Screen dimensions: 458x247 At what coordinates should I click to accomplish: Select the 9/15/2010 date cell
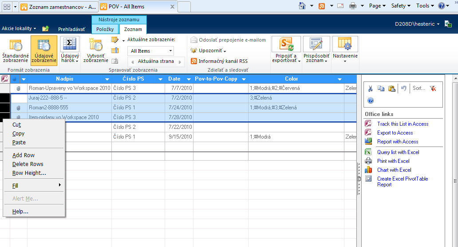click(x=179, y=137)
